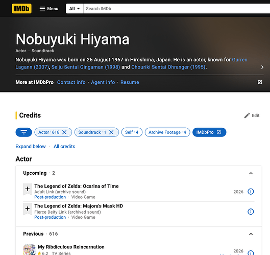Open the credits filter icon button
This screenshot has width=270, height=255.
tap(24, 132)
